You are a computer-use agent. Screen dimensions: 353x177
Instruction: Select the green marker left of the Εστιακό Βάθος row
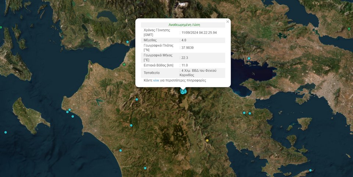(x=124, y=65)
